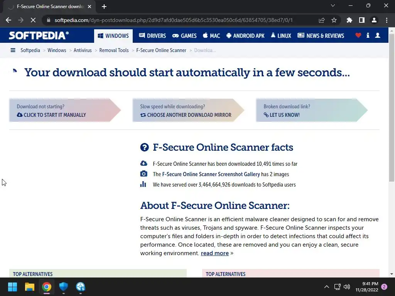Click the share page icon in address bar
The image size is (395, 296).
click(x=322, y=20)
